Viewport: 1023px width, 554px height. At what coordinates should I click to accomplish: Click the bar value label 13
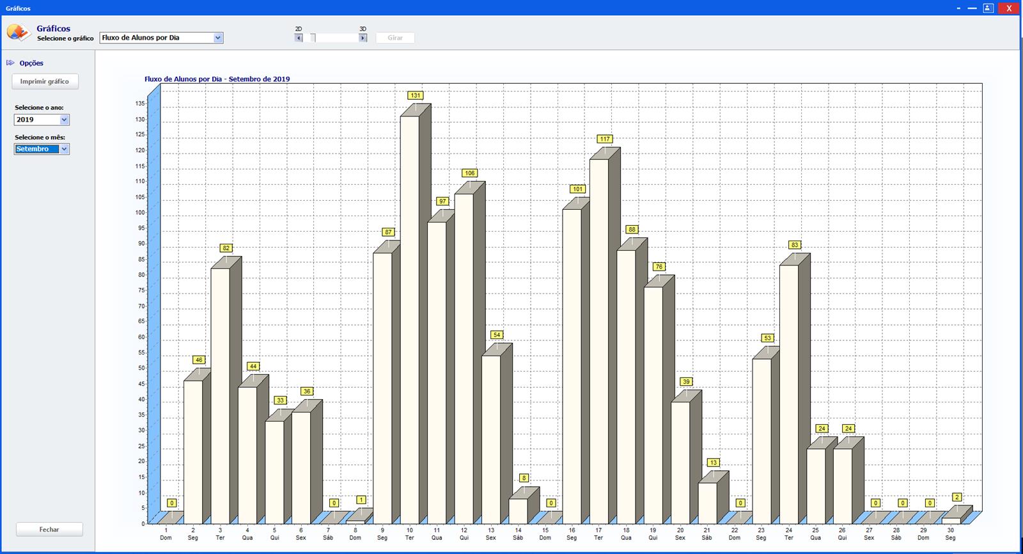tap(714, 463)
